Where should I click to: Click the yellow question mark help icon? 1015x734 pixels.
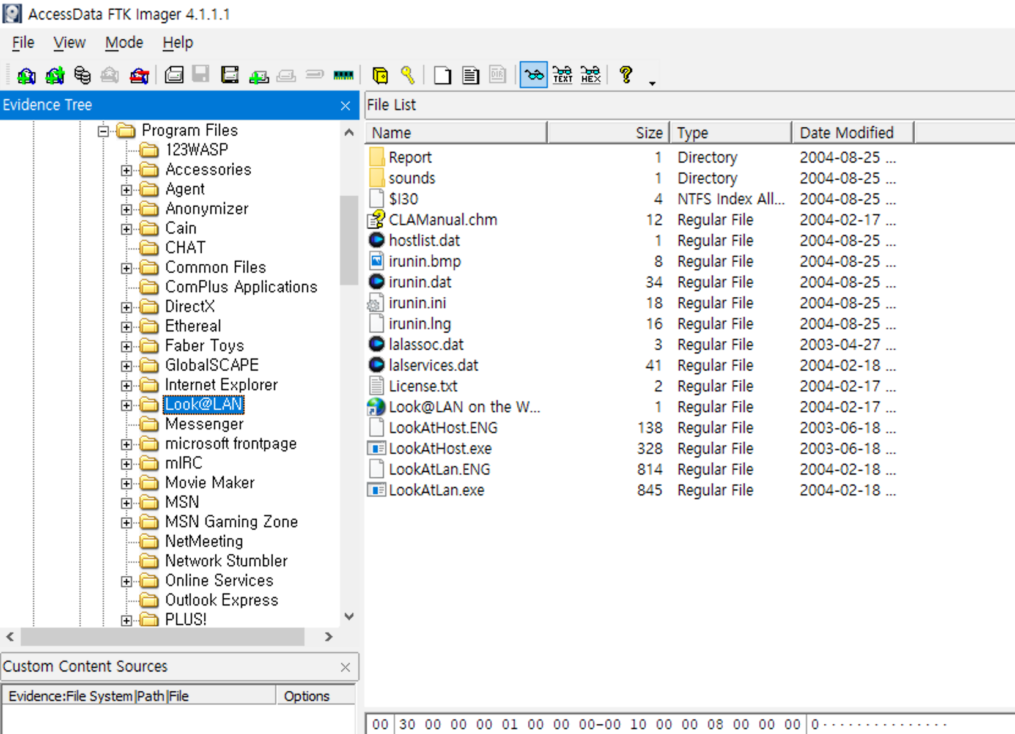pyautogui.click(x=626, y=75)
